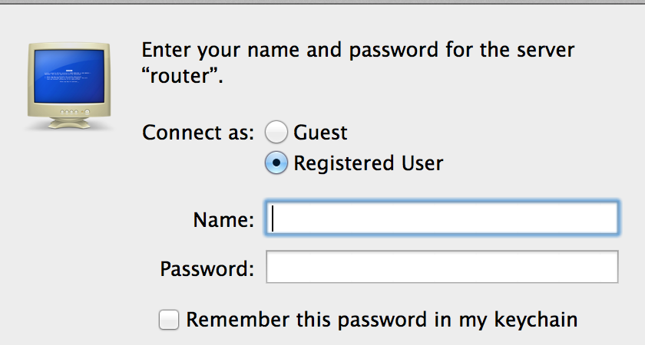Image resolution: width=645 pixels, height=345 pixels.
Task: Click the "Connect as:" label
Action: point(198,133)
